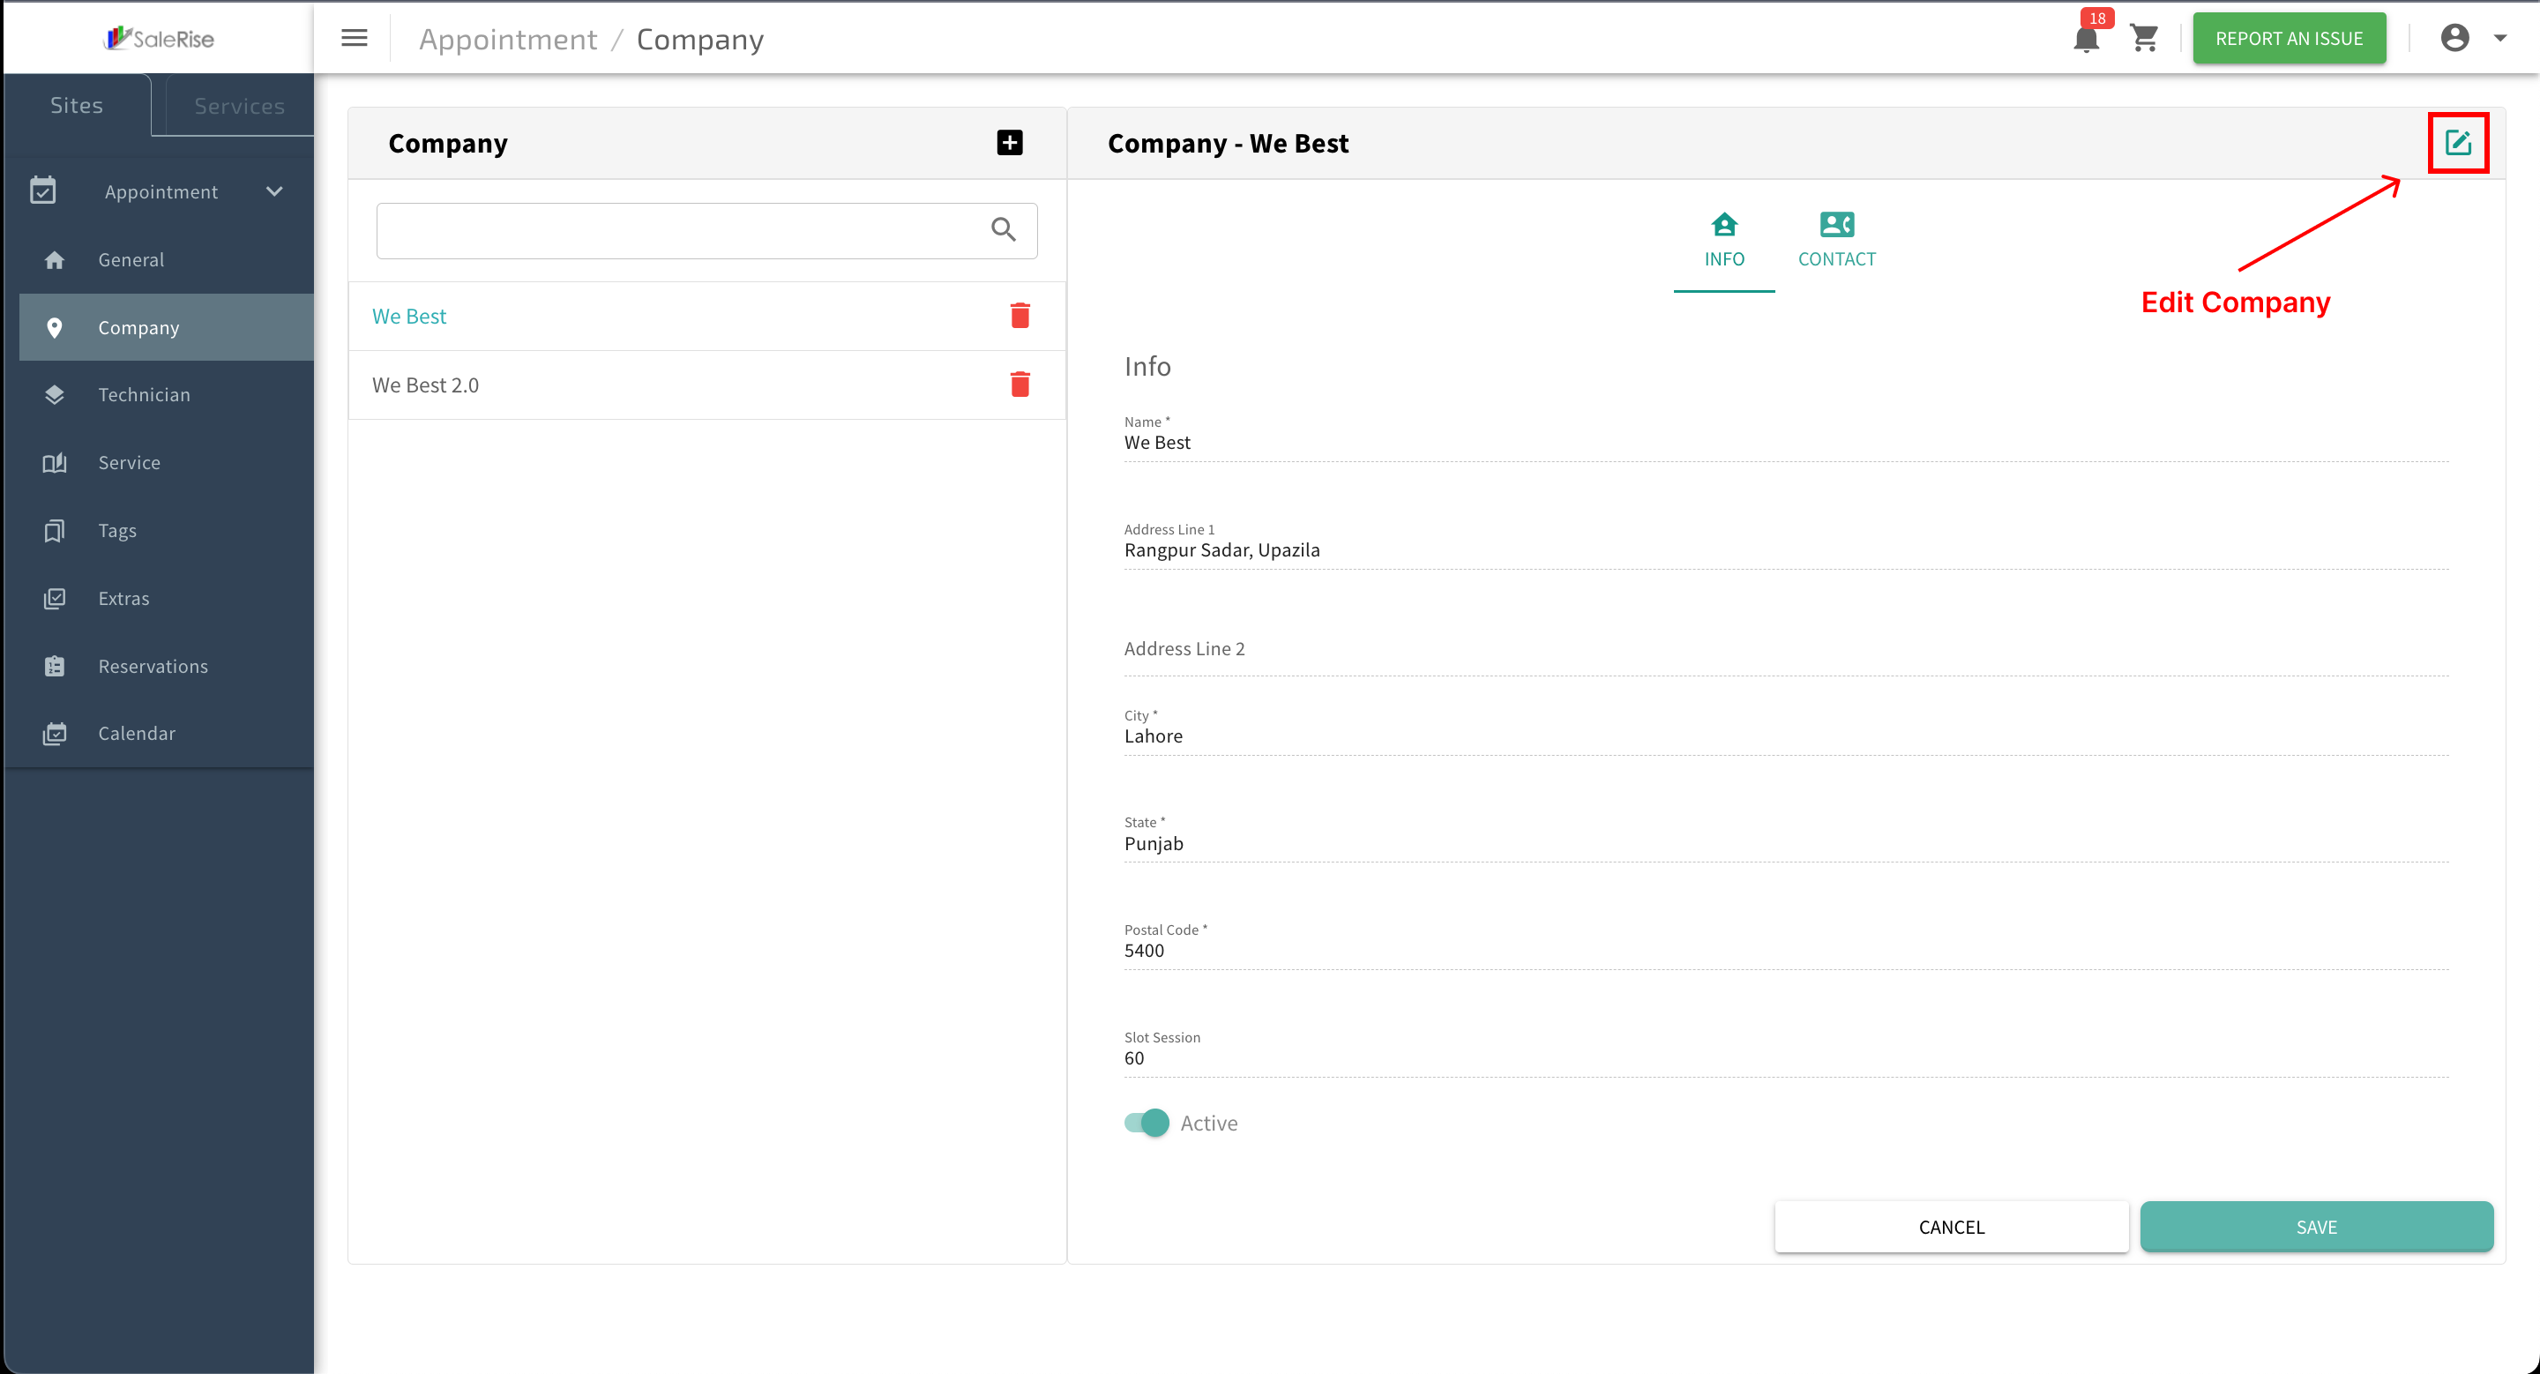Click Company in the breadcrumb
The width and height of the screenshot is (2540, 1374).
pyautogui.click(x=700, y=40)
